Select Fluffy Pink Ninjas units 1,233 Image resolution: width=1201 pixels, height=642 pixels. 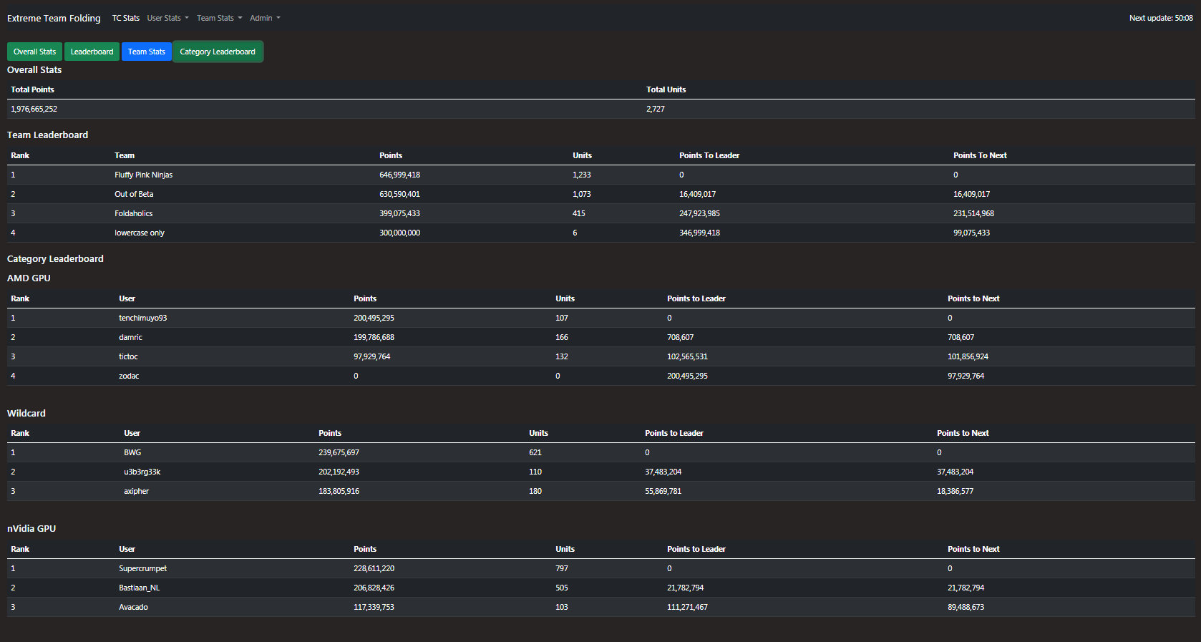click(x=582, y=175)
